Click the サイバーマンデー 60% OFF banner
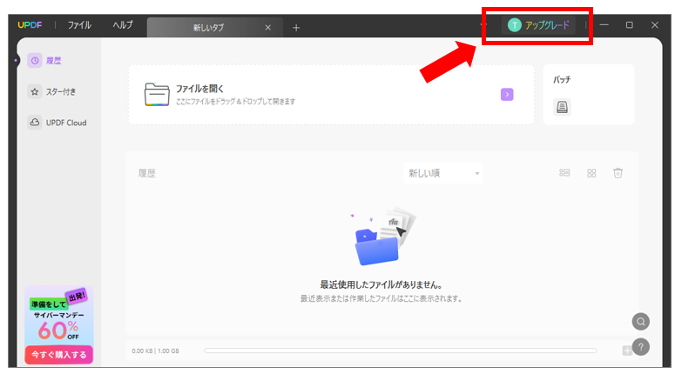Screen dimensions: 682x374 pyautogui.click(x=58, y=325)
